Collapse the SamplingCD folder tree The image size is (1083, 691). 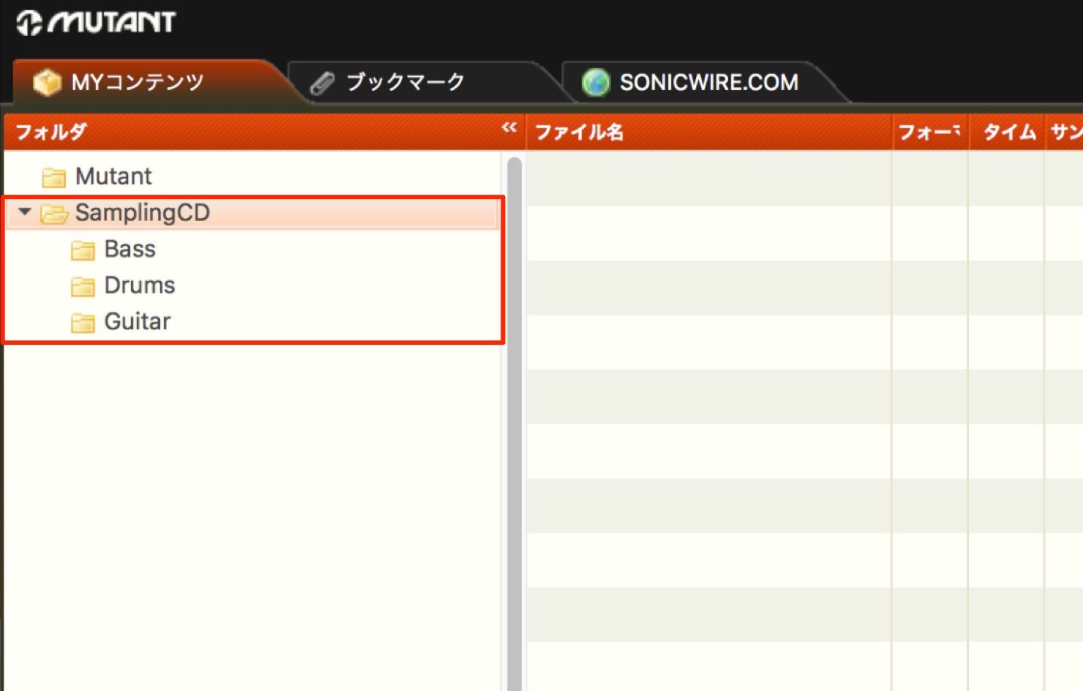coord(25,212)
